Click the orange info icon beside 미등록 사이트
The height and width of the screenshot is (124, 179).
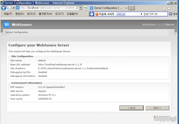(97, 14)
